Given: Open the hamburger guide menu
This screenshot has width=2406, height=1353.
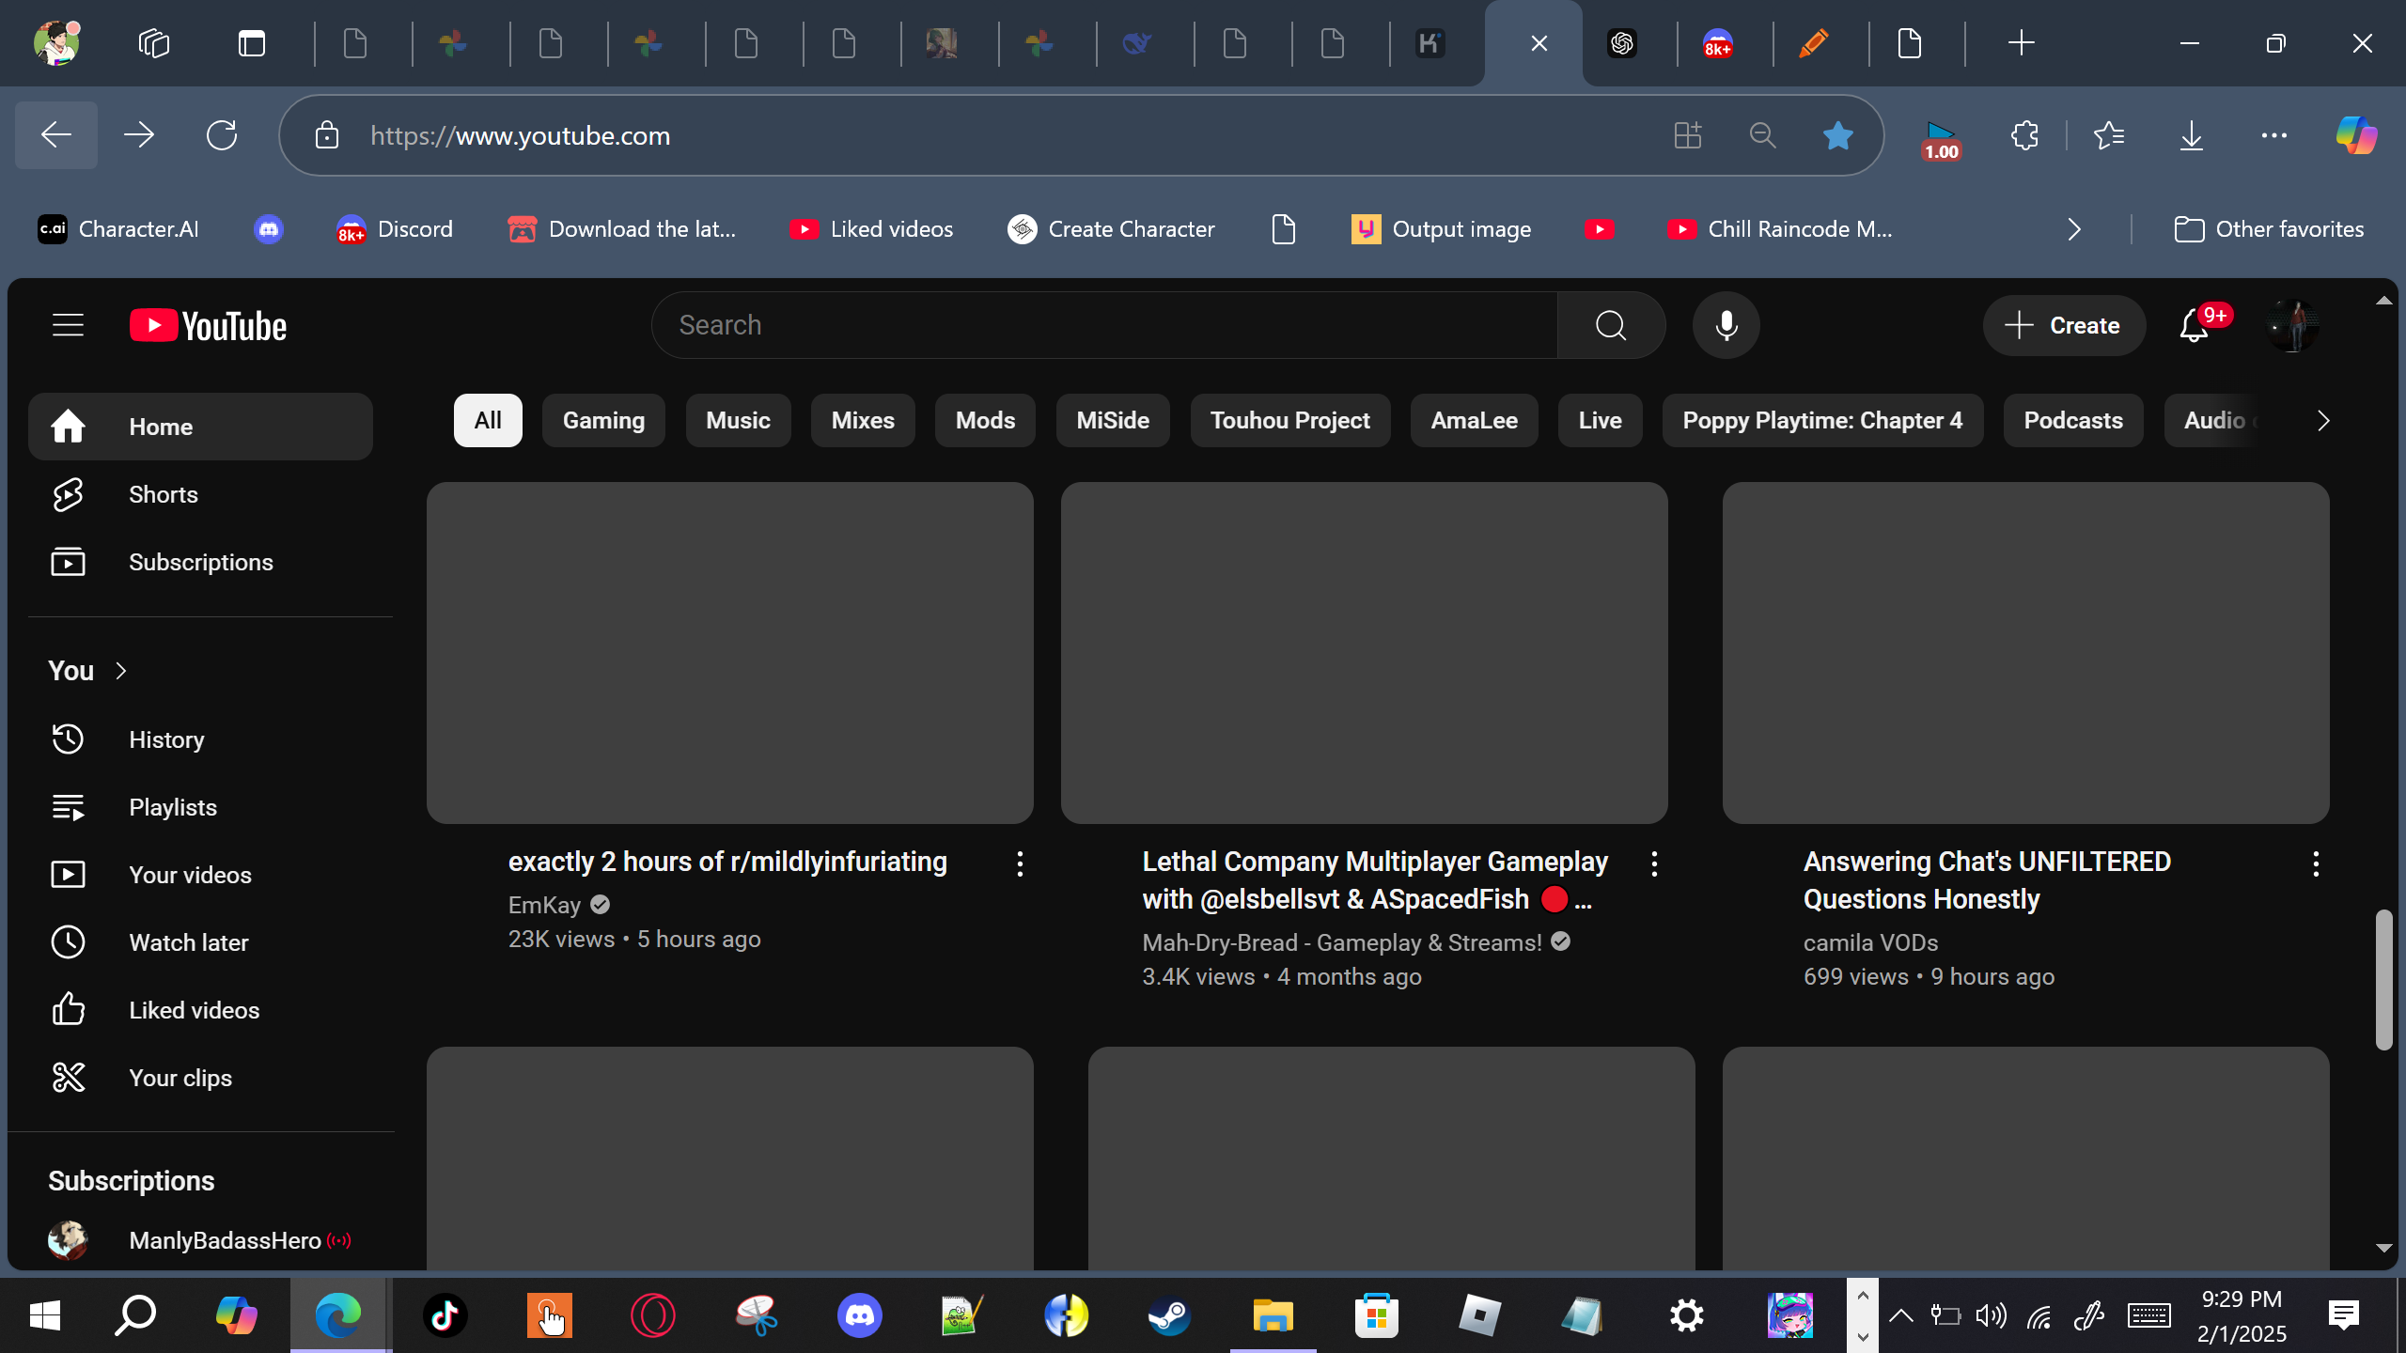Looking at the screenshot, I should coord(68,325).
